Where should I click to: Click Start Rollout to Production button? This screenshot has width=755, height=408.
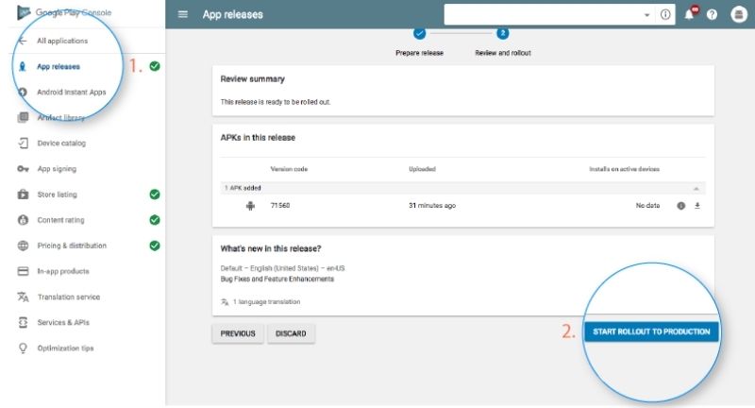click(x=651, y=332)
